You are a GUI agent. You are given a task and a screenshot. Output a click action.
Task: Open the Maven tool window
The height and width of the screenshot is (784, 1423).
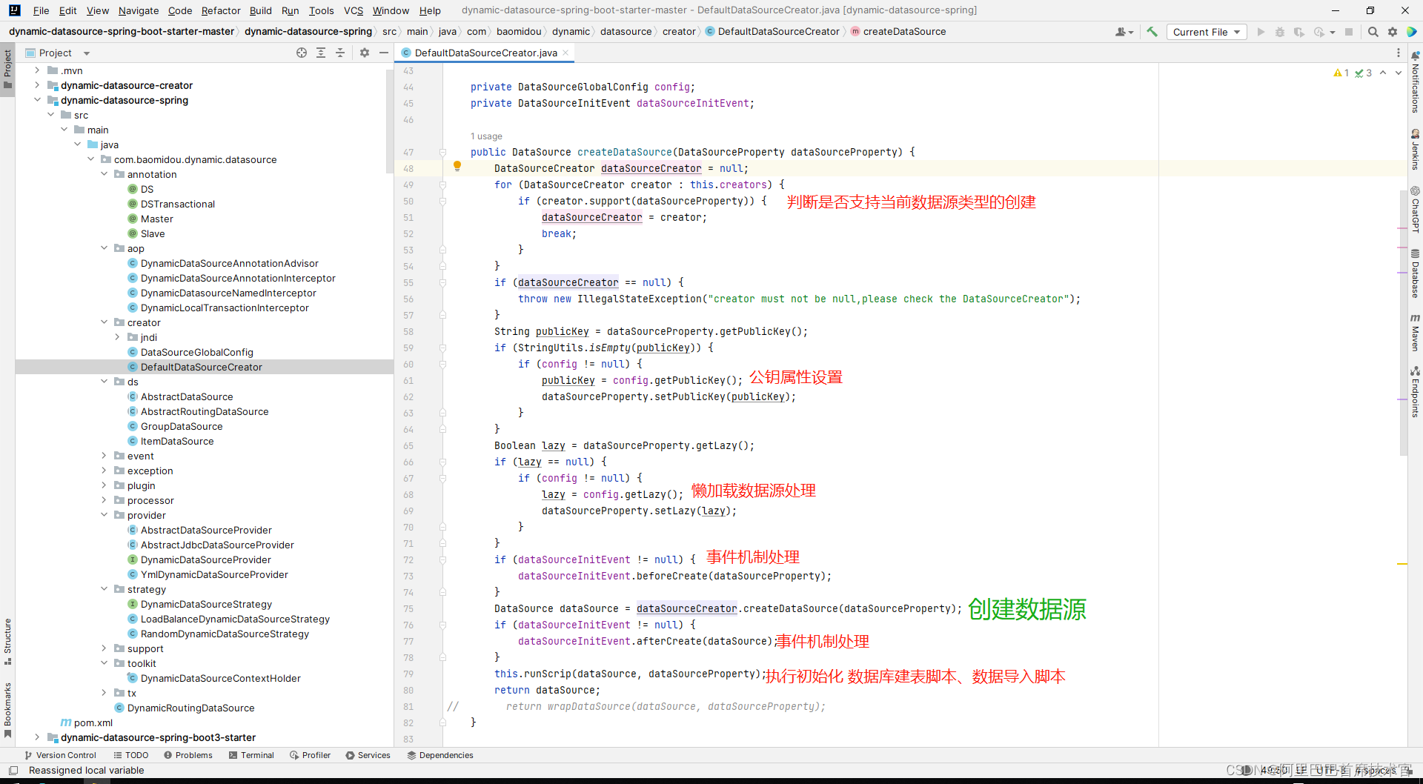click(x=1415, y=332)
